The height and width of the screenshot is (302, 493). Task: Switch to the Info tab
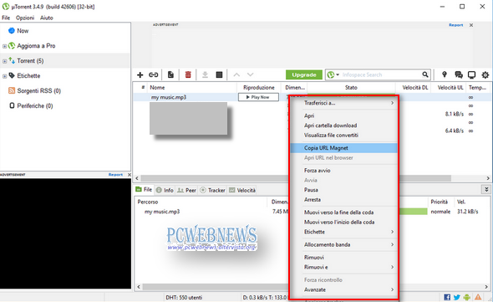tap(165, 190)
